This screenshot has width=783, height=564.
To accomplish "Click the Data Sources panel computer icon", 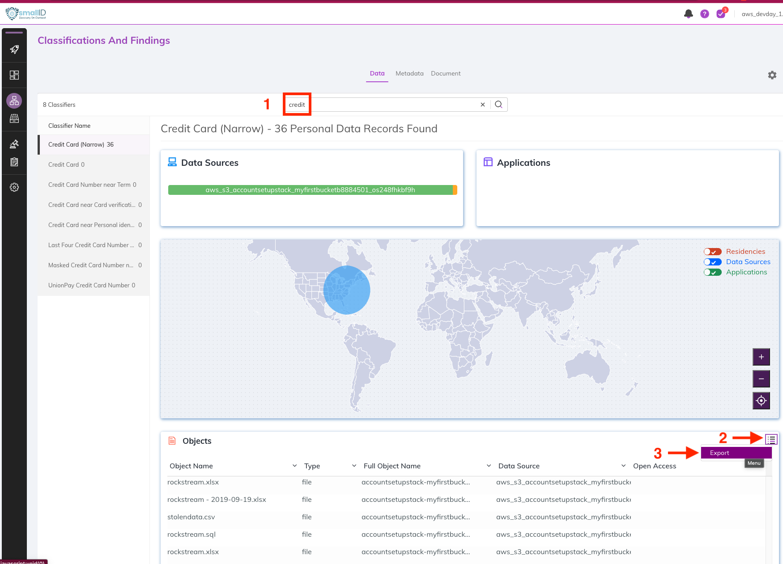I will point(172,162).
